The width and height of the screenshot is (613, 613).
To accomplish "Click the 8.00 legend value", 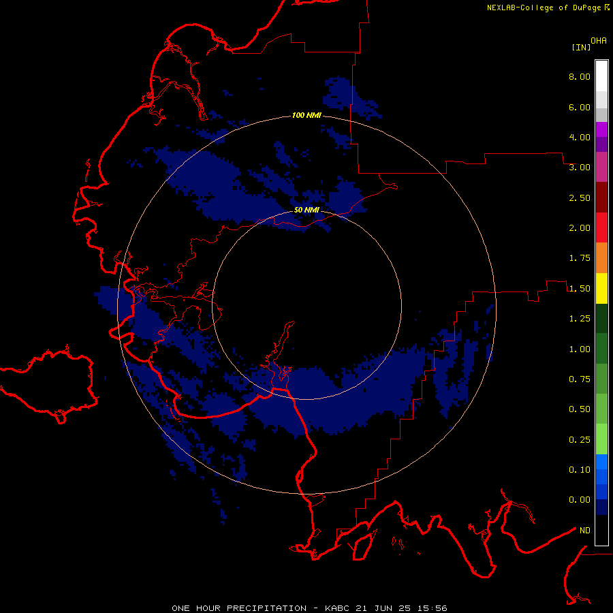I will pyautogui.click(x=580, y=76).
